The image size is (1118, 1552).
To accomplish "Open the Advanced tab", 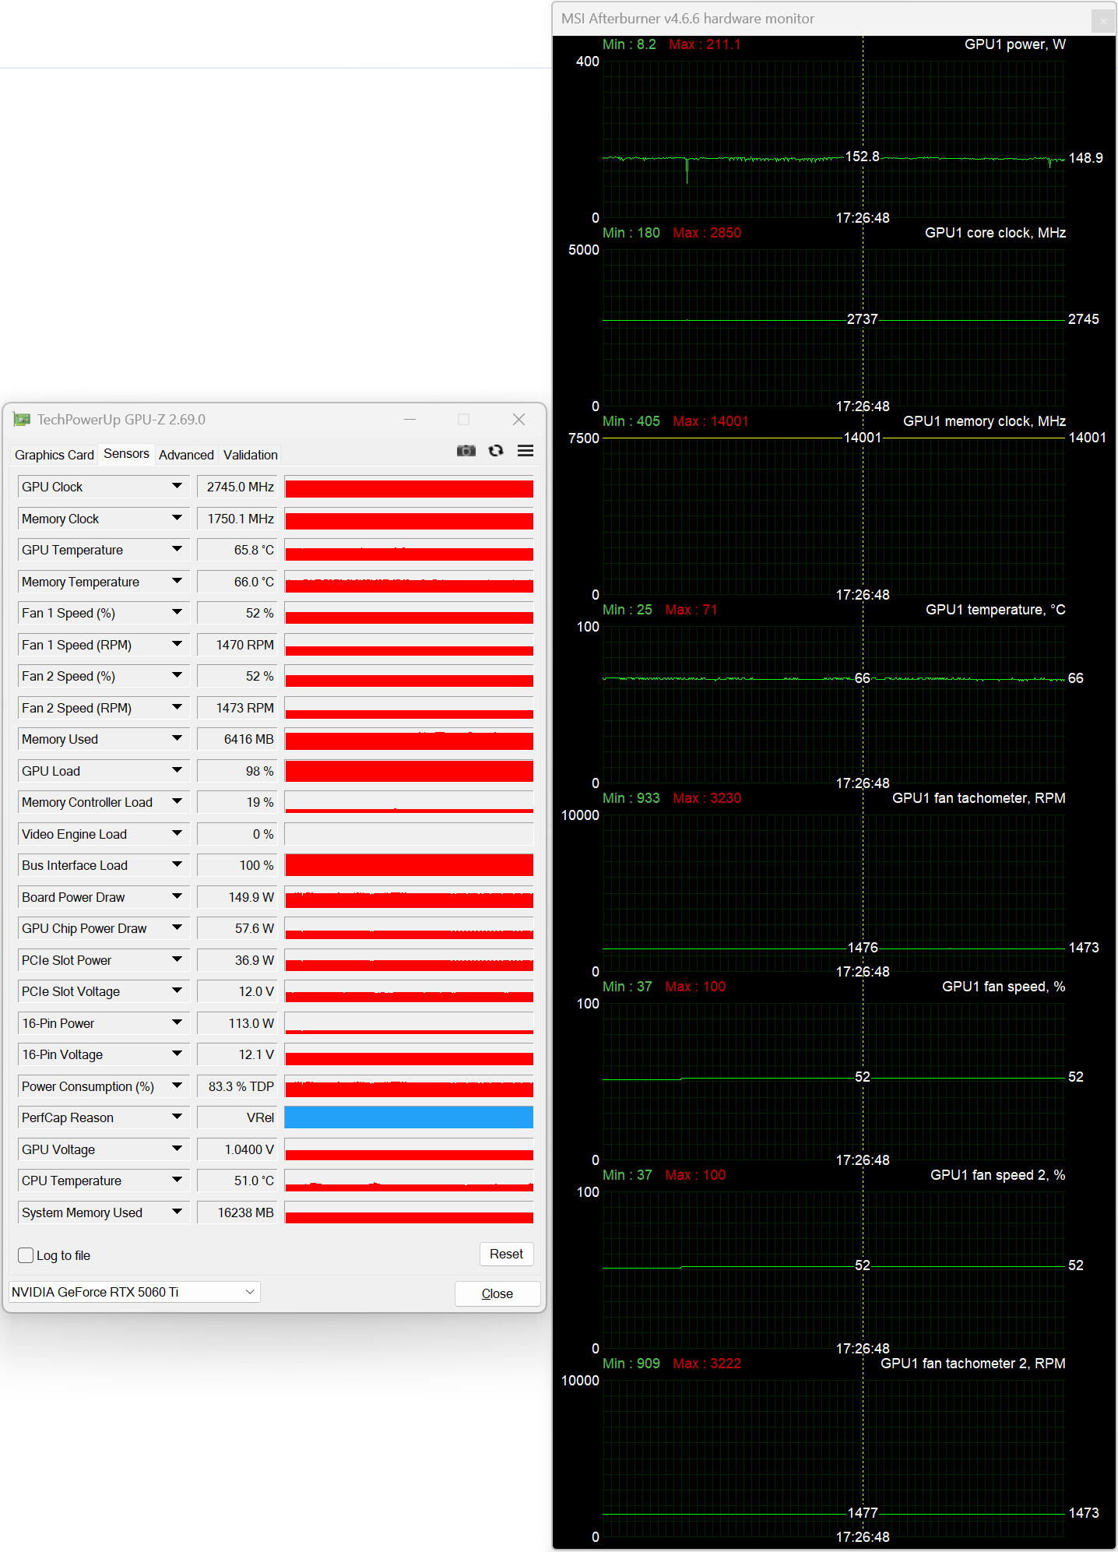I will (x=186, y=455).
